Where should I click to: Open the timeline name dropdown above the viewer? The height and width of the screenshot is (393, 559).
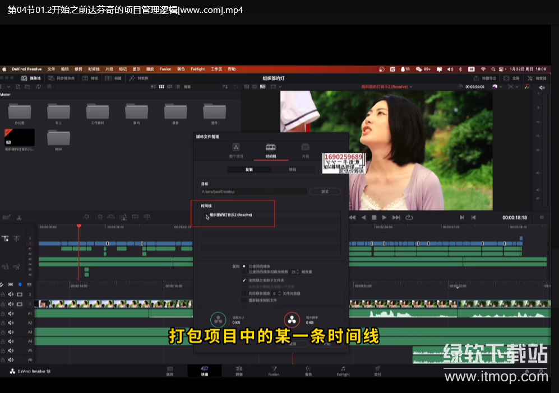(387, 87)
